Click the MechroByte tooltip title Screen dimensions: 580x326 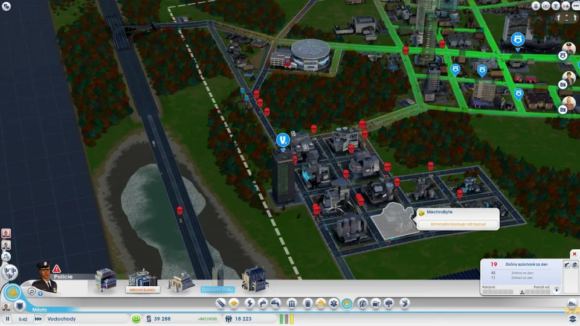[x=439, y=212]
